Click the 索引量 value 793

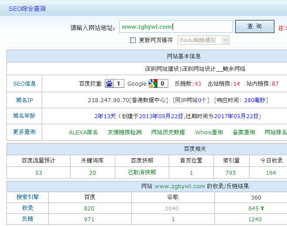[230, 173]
